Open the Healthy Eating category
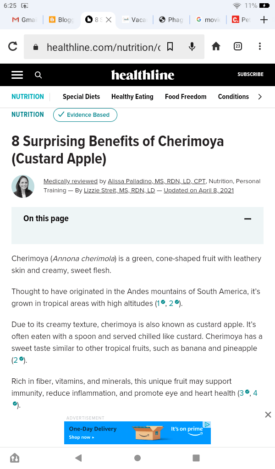Viewport: 275px width, 469px height. pyautogui.click(x=132, y=97)
